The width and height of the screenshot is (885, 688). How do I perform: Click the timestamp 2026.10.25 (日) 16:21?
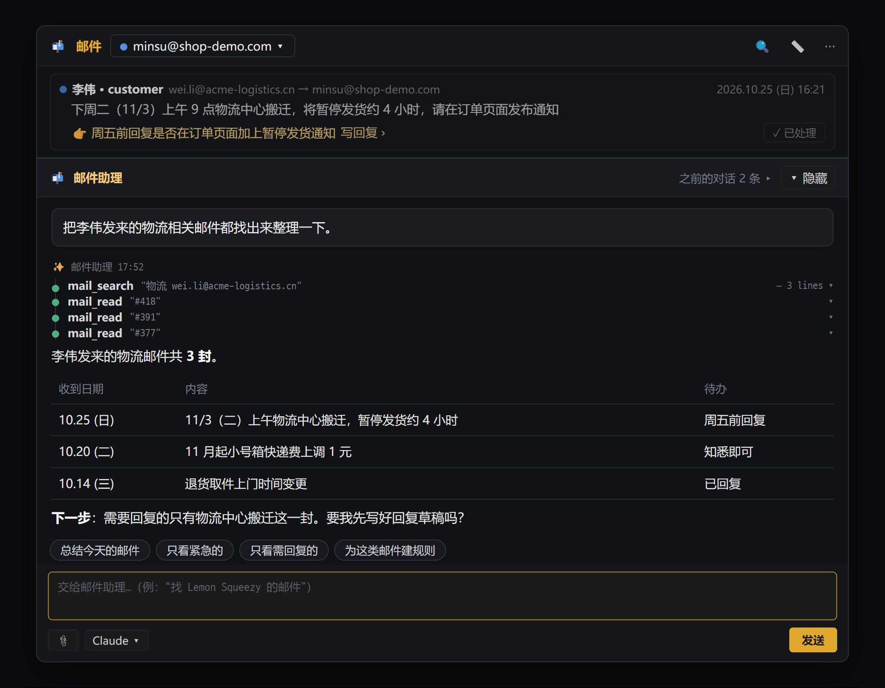pyautogui.click(x=770, y=89)
